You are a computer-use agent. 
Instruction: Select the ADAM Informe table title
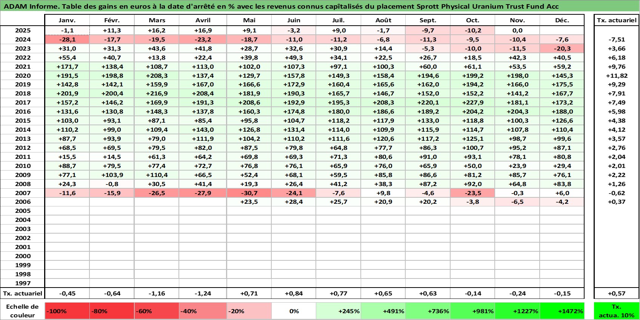[x=281, y=6]
